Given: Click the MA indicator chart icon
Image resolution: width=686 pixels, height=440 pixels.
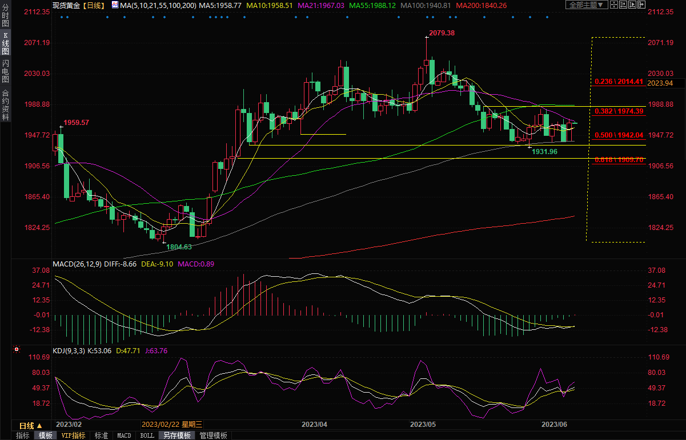Looking at the screenshot, I should pos(115,5).
